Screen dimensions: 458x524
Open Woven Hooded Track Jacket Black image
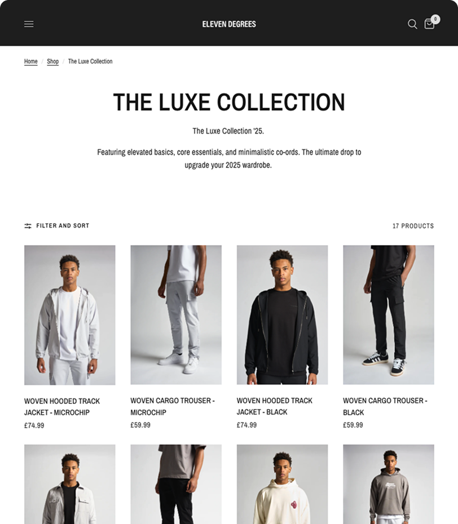pyautogui.click(x=283, y=315)
